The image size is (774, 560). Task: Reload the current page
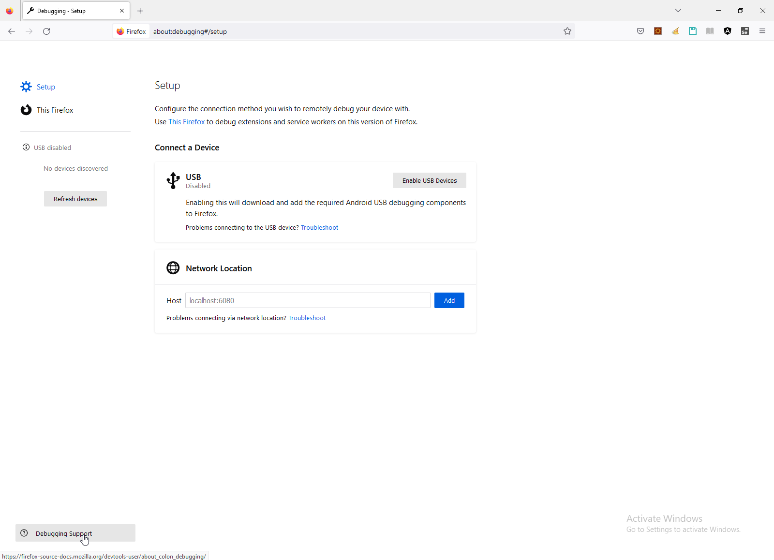pos(46,31)
